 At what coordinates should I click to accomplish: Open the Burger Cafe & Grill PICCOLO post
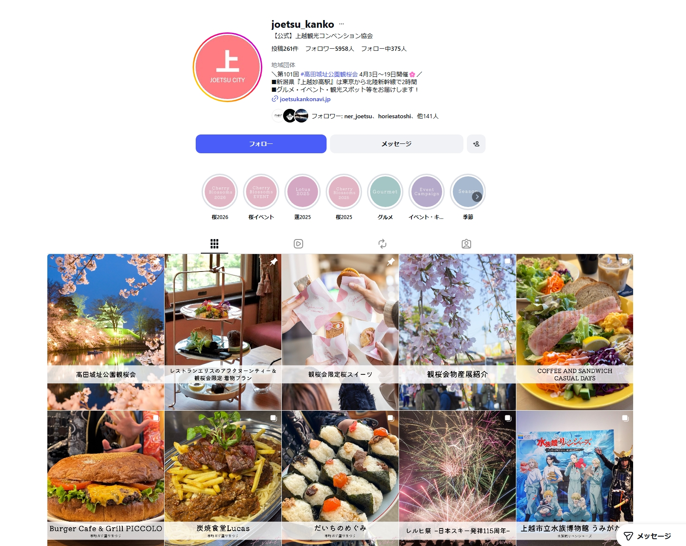click(x=106, y=479)
